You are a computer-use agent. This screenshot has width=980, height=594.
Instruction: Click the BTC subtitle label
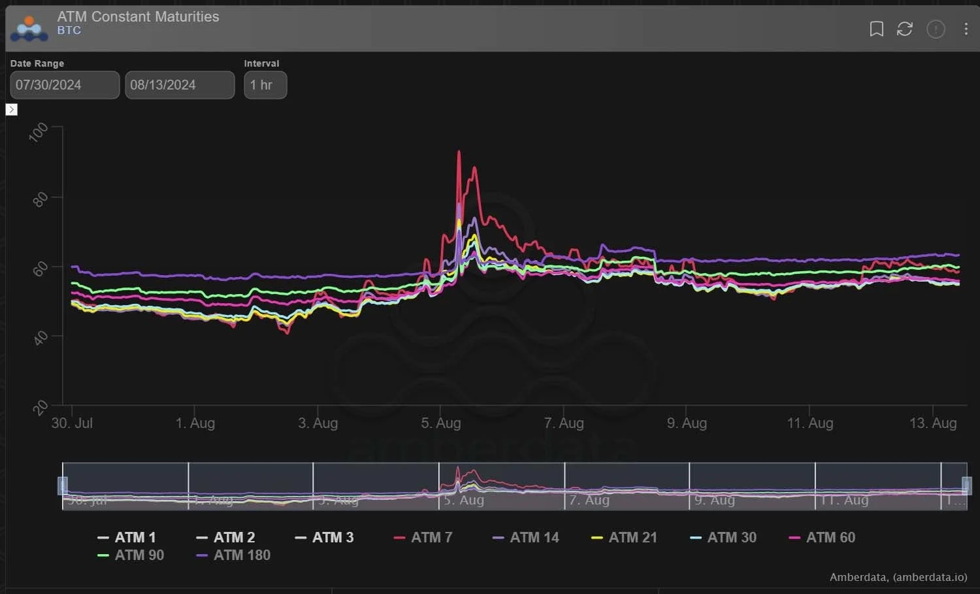tap(69, 30)
